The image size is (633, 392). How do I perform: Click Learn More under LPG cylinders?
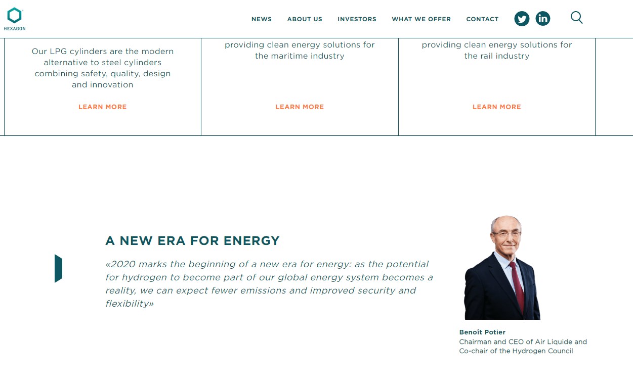click(103, 107)
